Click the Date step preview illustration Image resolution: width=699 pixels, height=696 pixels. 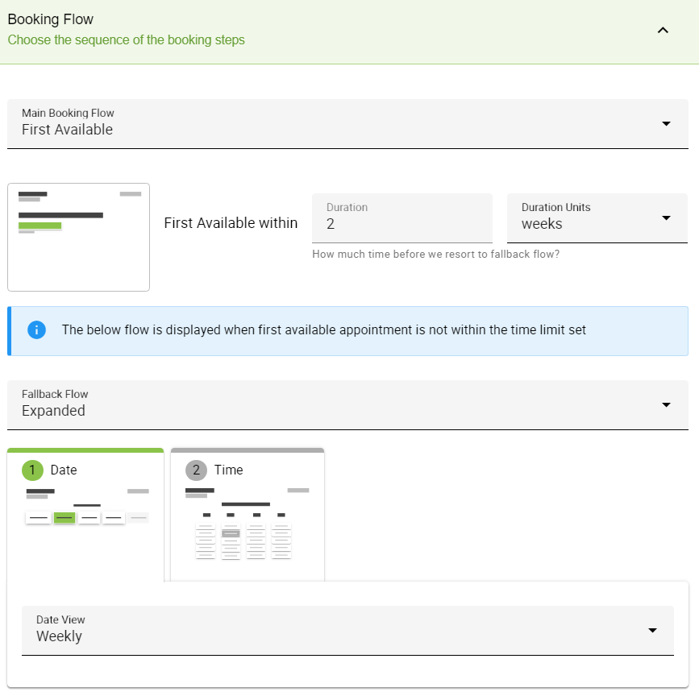coord(87,507)
